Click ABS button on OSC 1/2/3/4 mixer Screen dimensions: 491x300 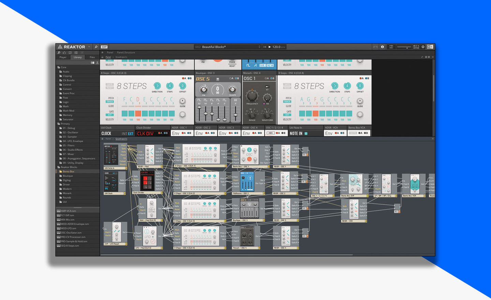point(271,133)
